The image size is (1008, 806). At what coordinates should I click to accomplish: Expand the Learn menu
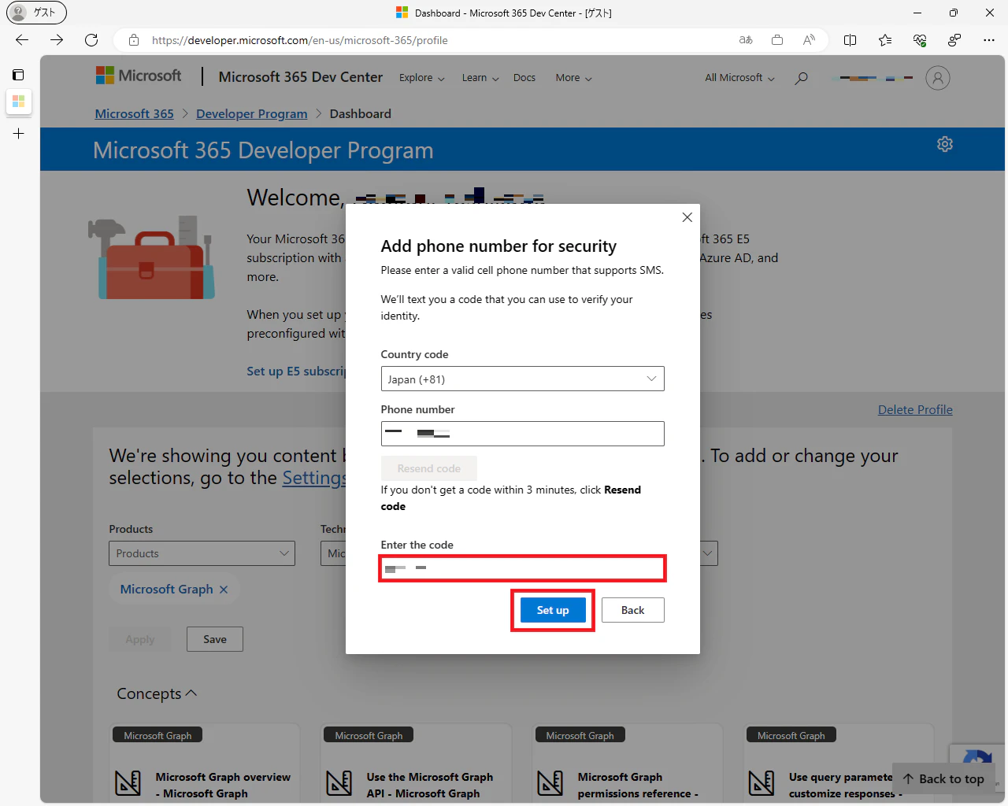(480, 78)
